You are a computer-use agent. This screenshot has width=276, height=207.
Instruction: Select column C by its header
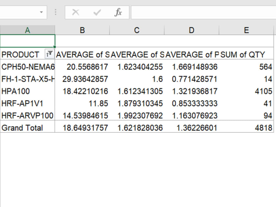click(x=137, y=30)
